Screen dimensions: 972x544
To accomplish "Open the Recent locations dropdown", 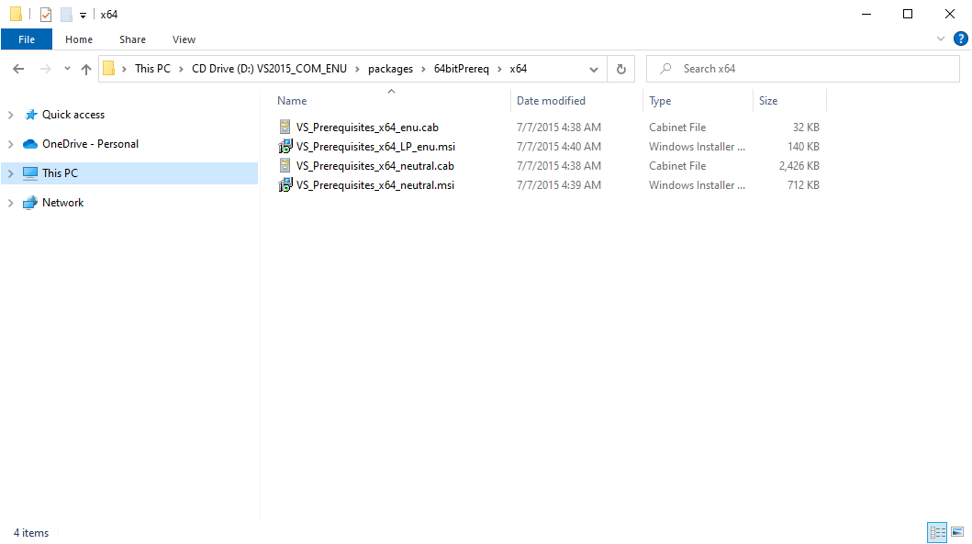I will [x=67, y=69].
